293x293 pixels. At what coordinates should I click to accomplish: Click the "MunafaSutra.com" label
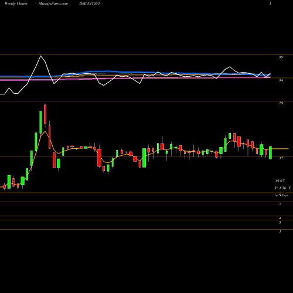pyautogui.click(x=53, y=4)
